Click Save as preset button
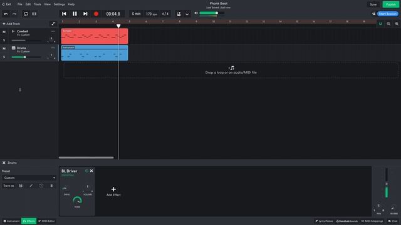Viewport: 401px width, 225px height. (9, 186)
